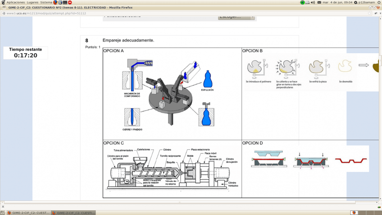
Task: Click the red stop icon in panel
Action: click(x=70, y=2)
